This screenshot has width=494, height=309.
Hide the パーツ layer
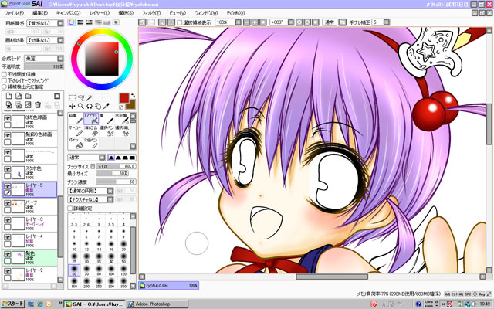7,203
